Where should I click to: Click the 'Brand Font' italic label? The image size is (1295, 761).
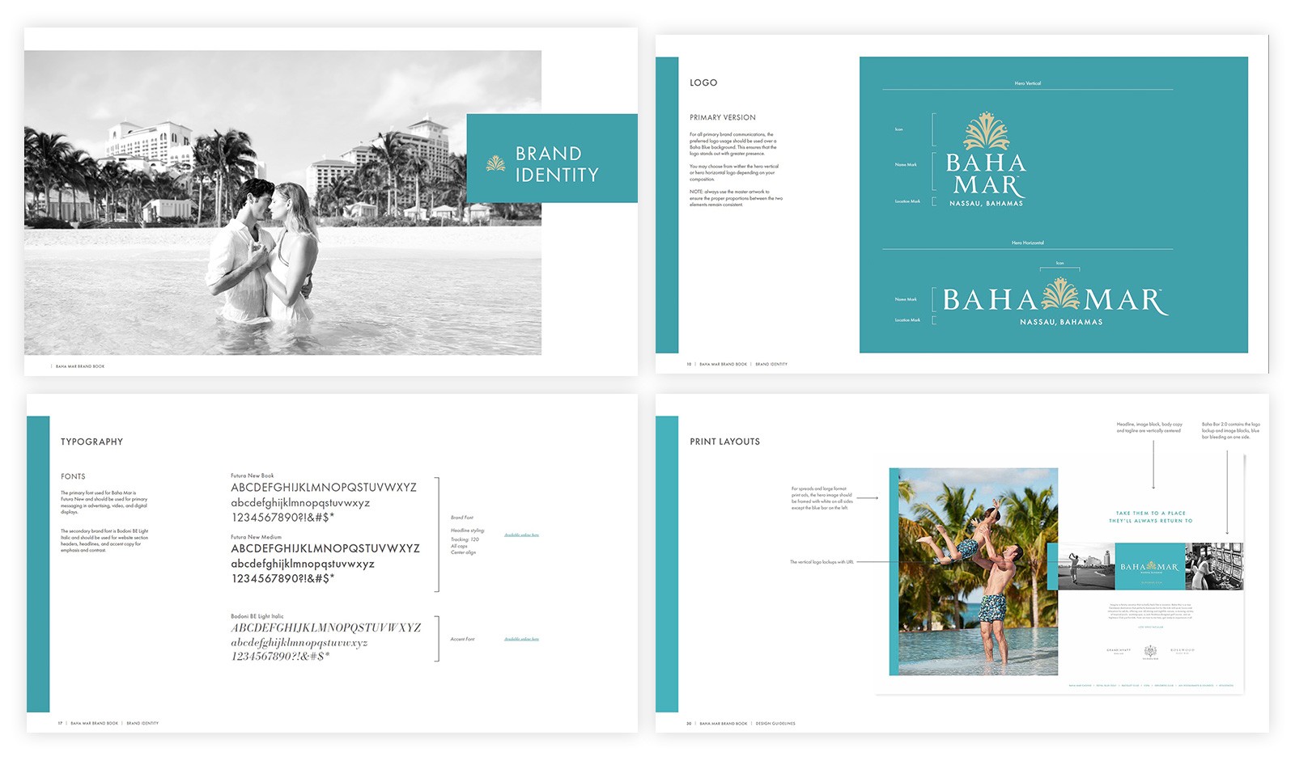462,518
